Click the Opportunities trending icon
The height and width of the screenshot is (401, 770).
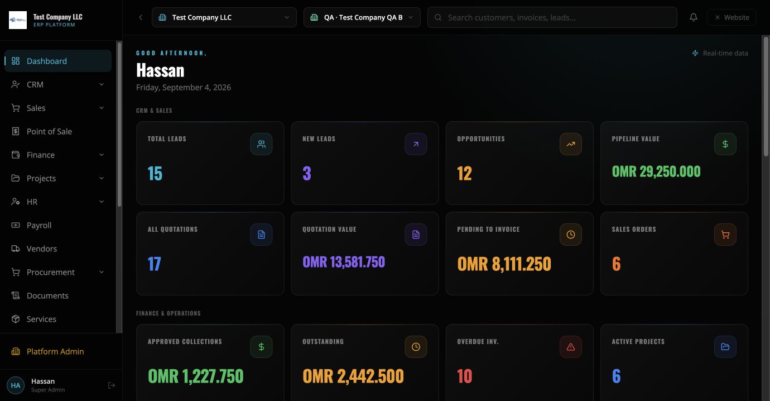tap(571, 144)
